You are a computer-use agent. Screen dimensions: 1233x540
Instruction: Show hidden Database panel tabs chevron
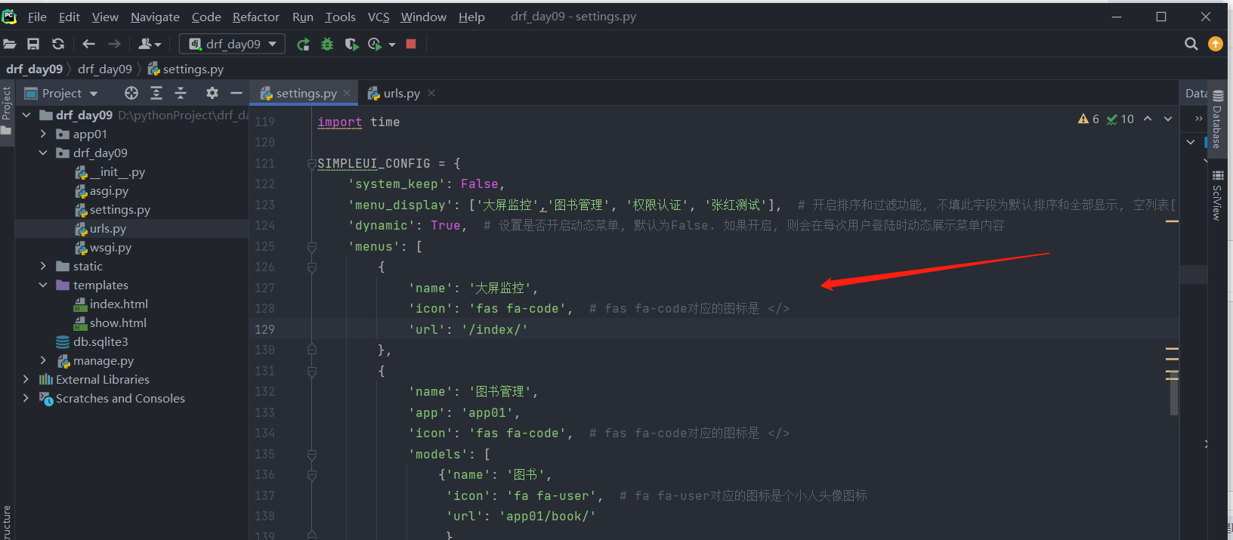[x=1198, y=119]
